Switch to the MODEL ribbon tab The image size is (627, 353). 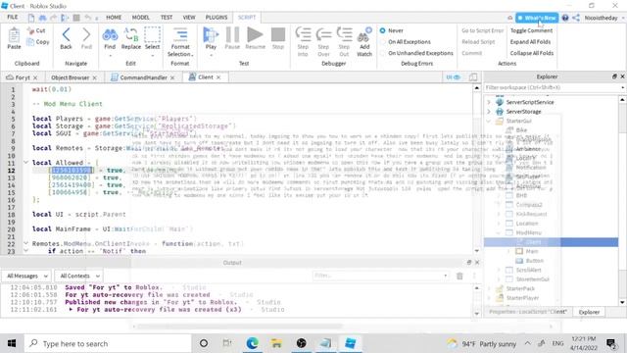pyautogui.click(x=141, y=18)
